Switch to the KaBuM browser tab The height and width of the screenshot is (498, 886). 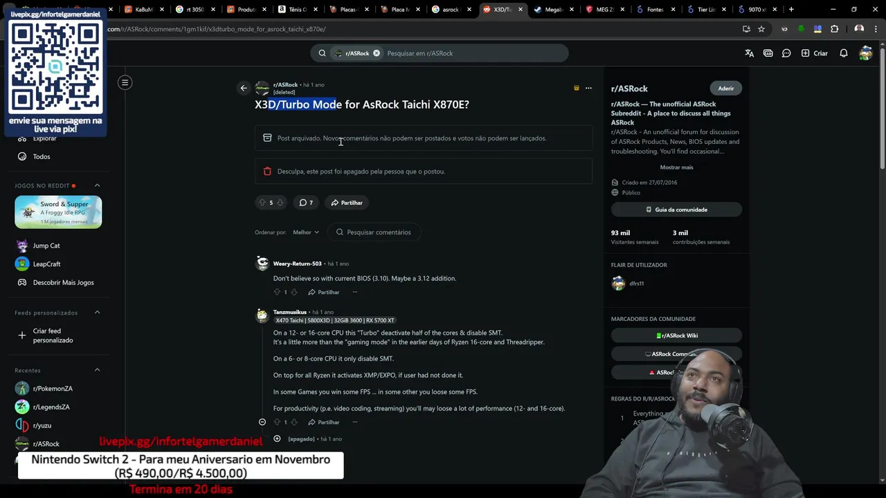[143, 10]
